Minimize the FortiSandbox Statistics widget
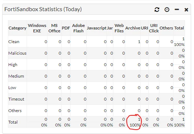194x134 pixels. coord(177,9)
